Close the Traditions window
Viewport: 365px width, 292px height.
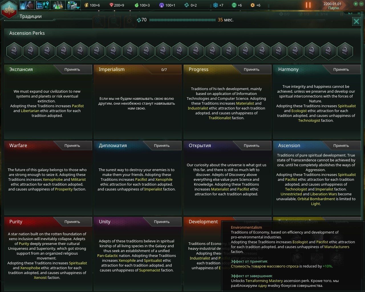[356, 21]
